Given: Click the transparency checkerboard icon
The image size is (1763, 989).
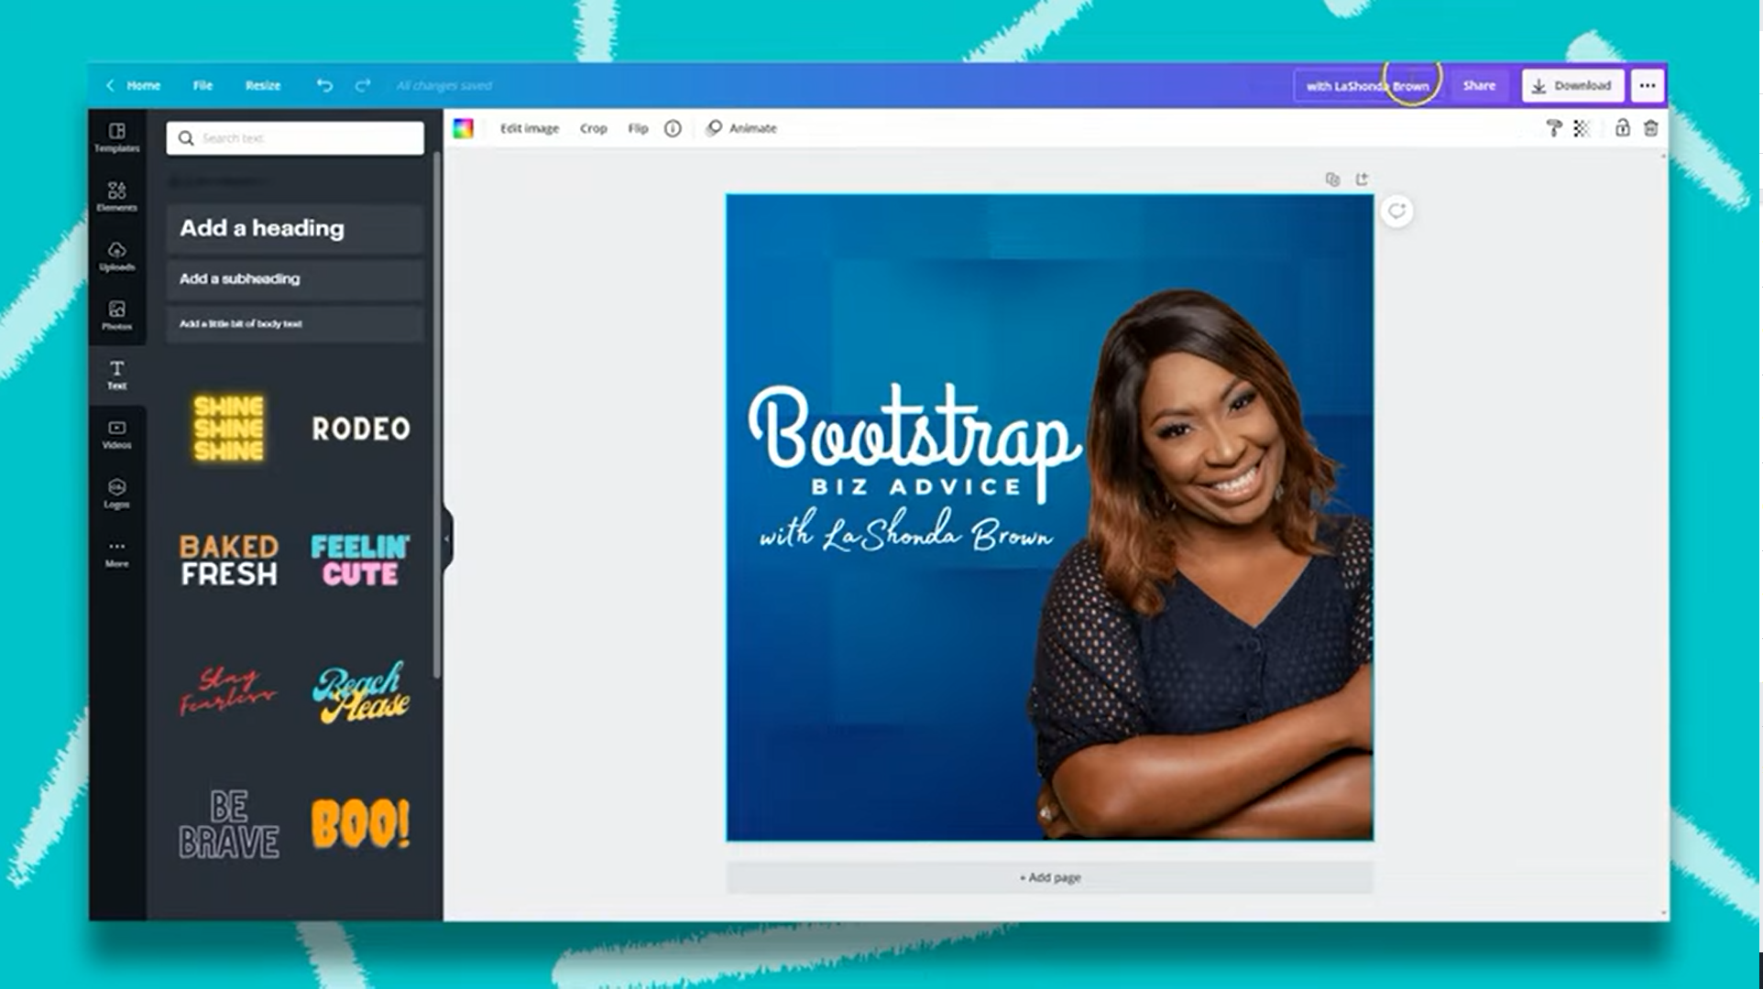Looking at the screenshot, I should click(1582, 128).
